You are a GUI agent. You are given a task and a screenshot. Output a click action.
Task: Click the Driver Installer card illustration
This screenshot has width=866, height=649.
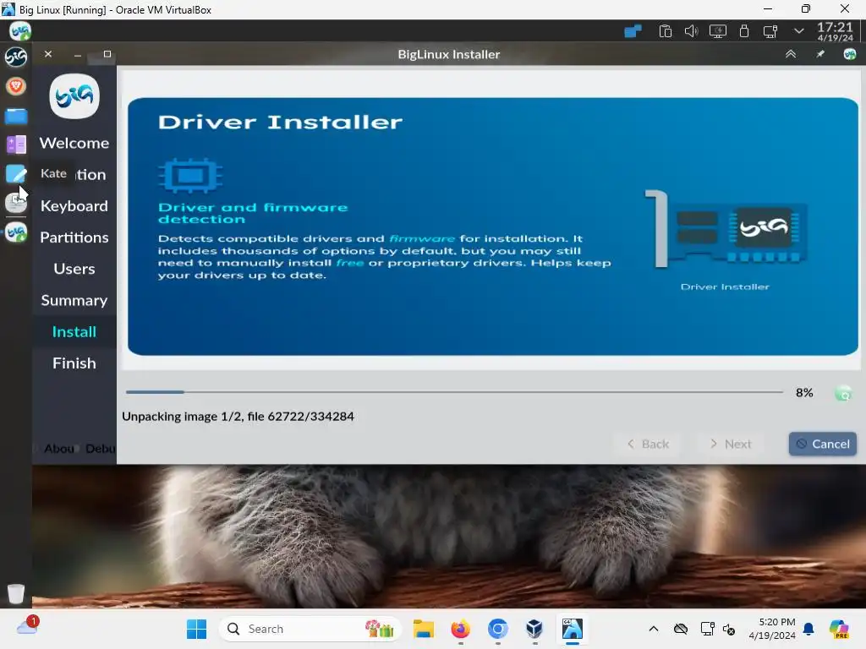(725, 229)
